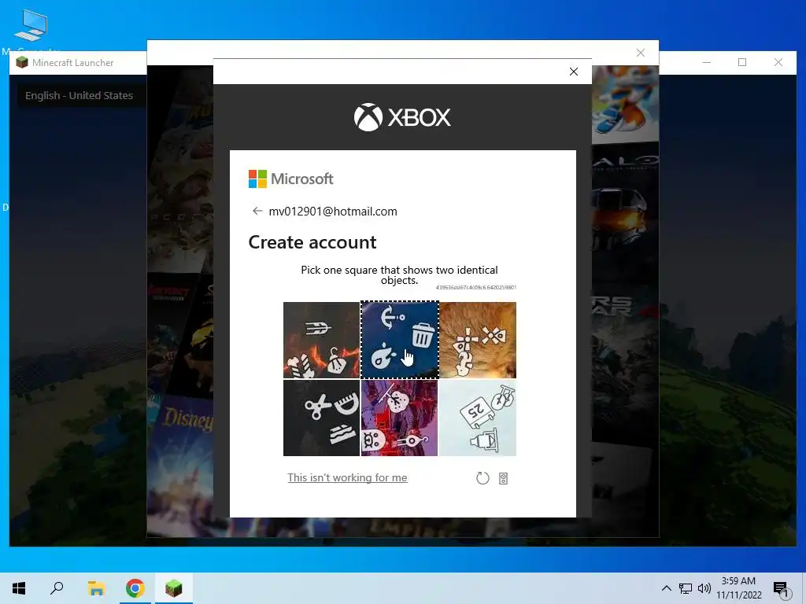The width and height of the screenshot is (806, 604).
Task: Pick the light captcha square with bicycle
Action: [x=478, y=418]
